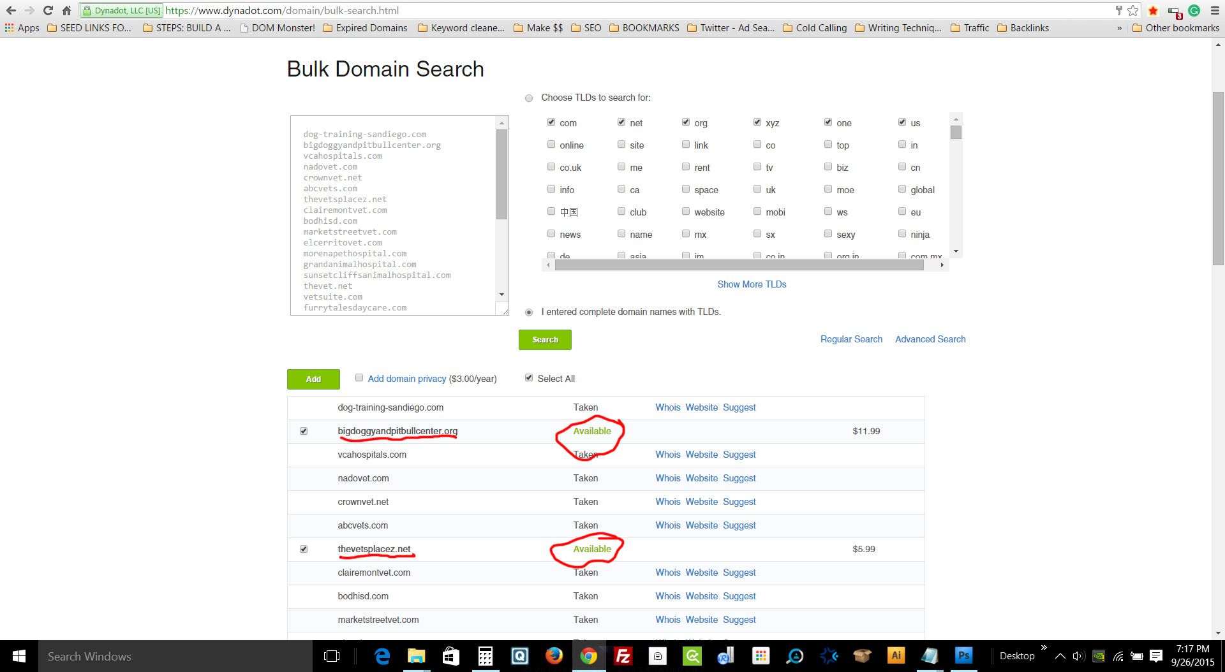Click the browser back arrow
The width and height of the screenshot is (1225, 672).
(x=11, y=11)
